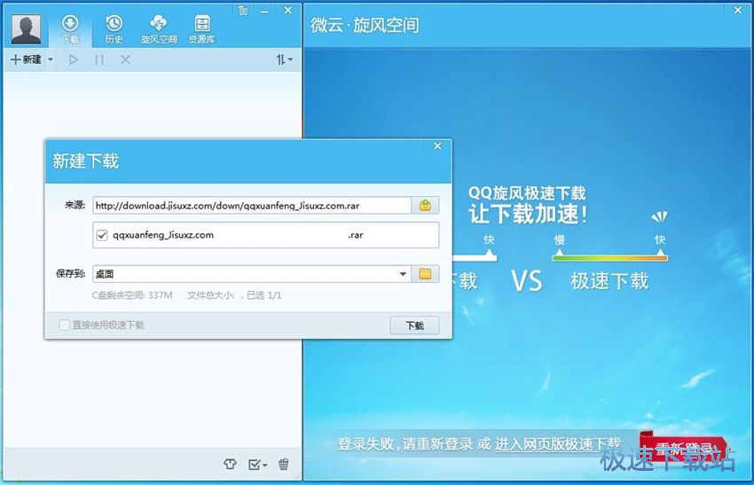Click the delete task X icon

tap(125, 59)
